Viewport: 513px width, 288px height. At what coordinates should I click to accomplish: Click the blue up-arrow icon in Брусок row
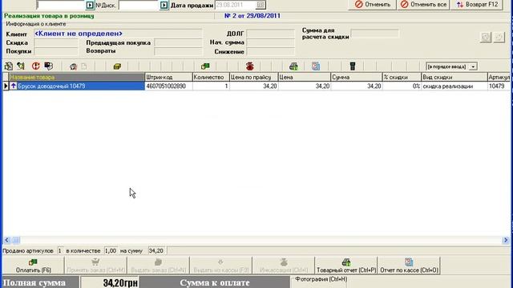14,86
